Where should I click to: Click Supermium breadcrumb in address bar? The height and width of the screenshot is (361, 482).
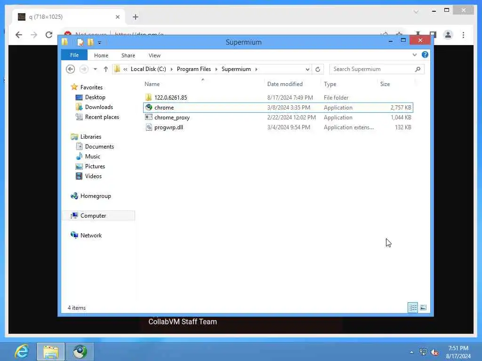[x=236, y=69]
